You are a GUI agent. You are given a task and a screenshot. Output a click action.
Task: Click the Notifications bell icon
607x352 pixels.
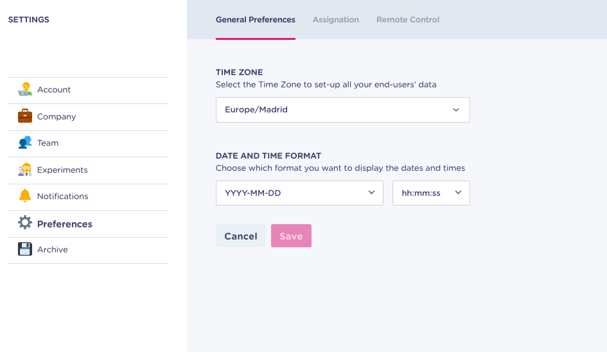pyautogui.click(x=25, y=195)
